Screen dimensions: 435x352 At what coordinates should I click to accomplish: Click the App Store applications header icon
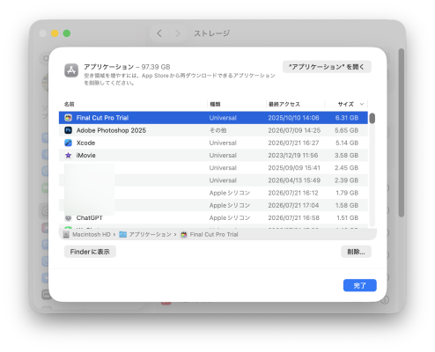pos(71,70)
